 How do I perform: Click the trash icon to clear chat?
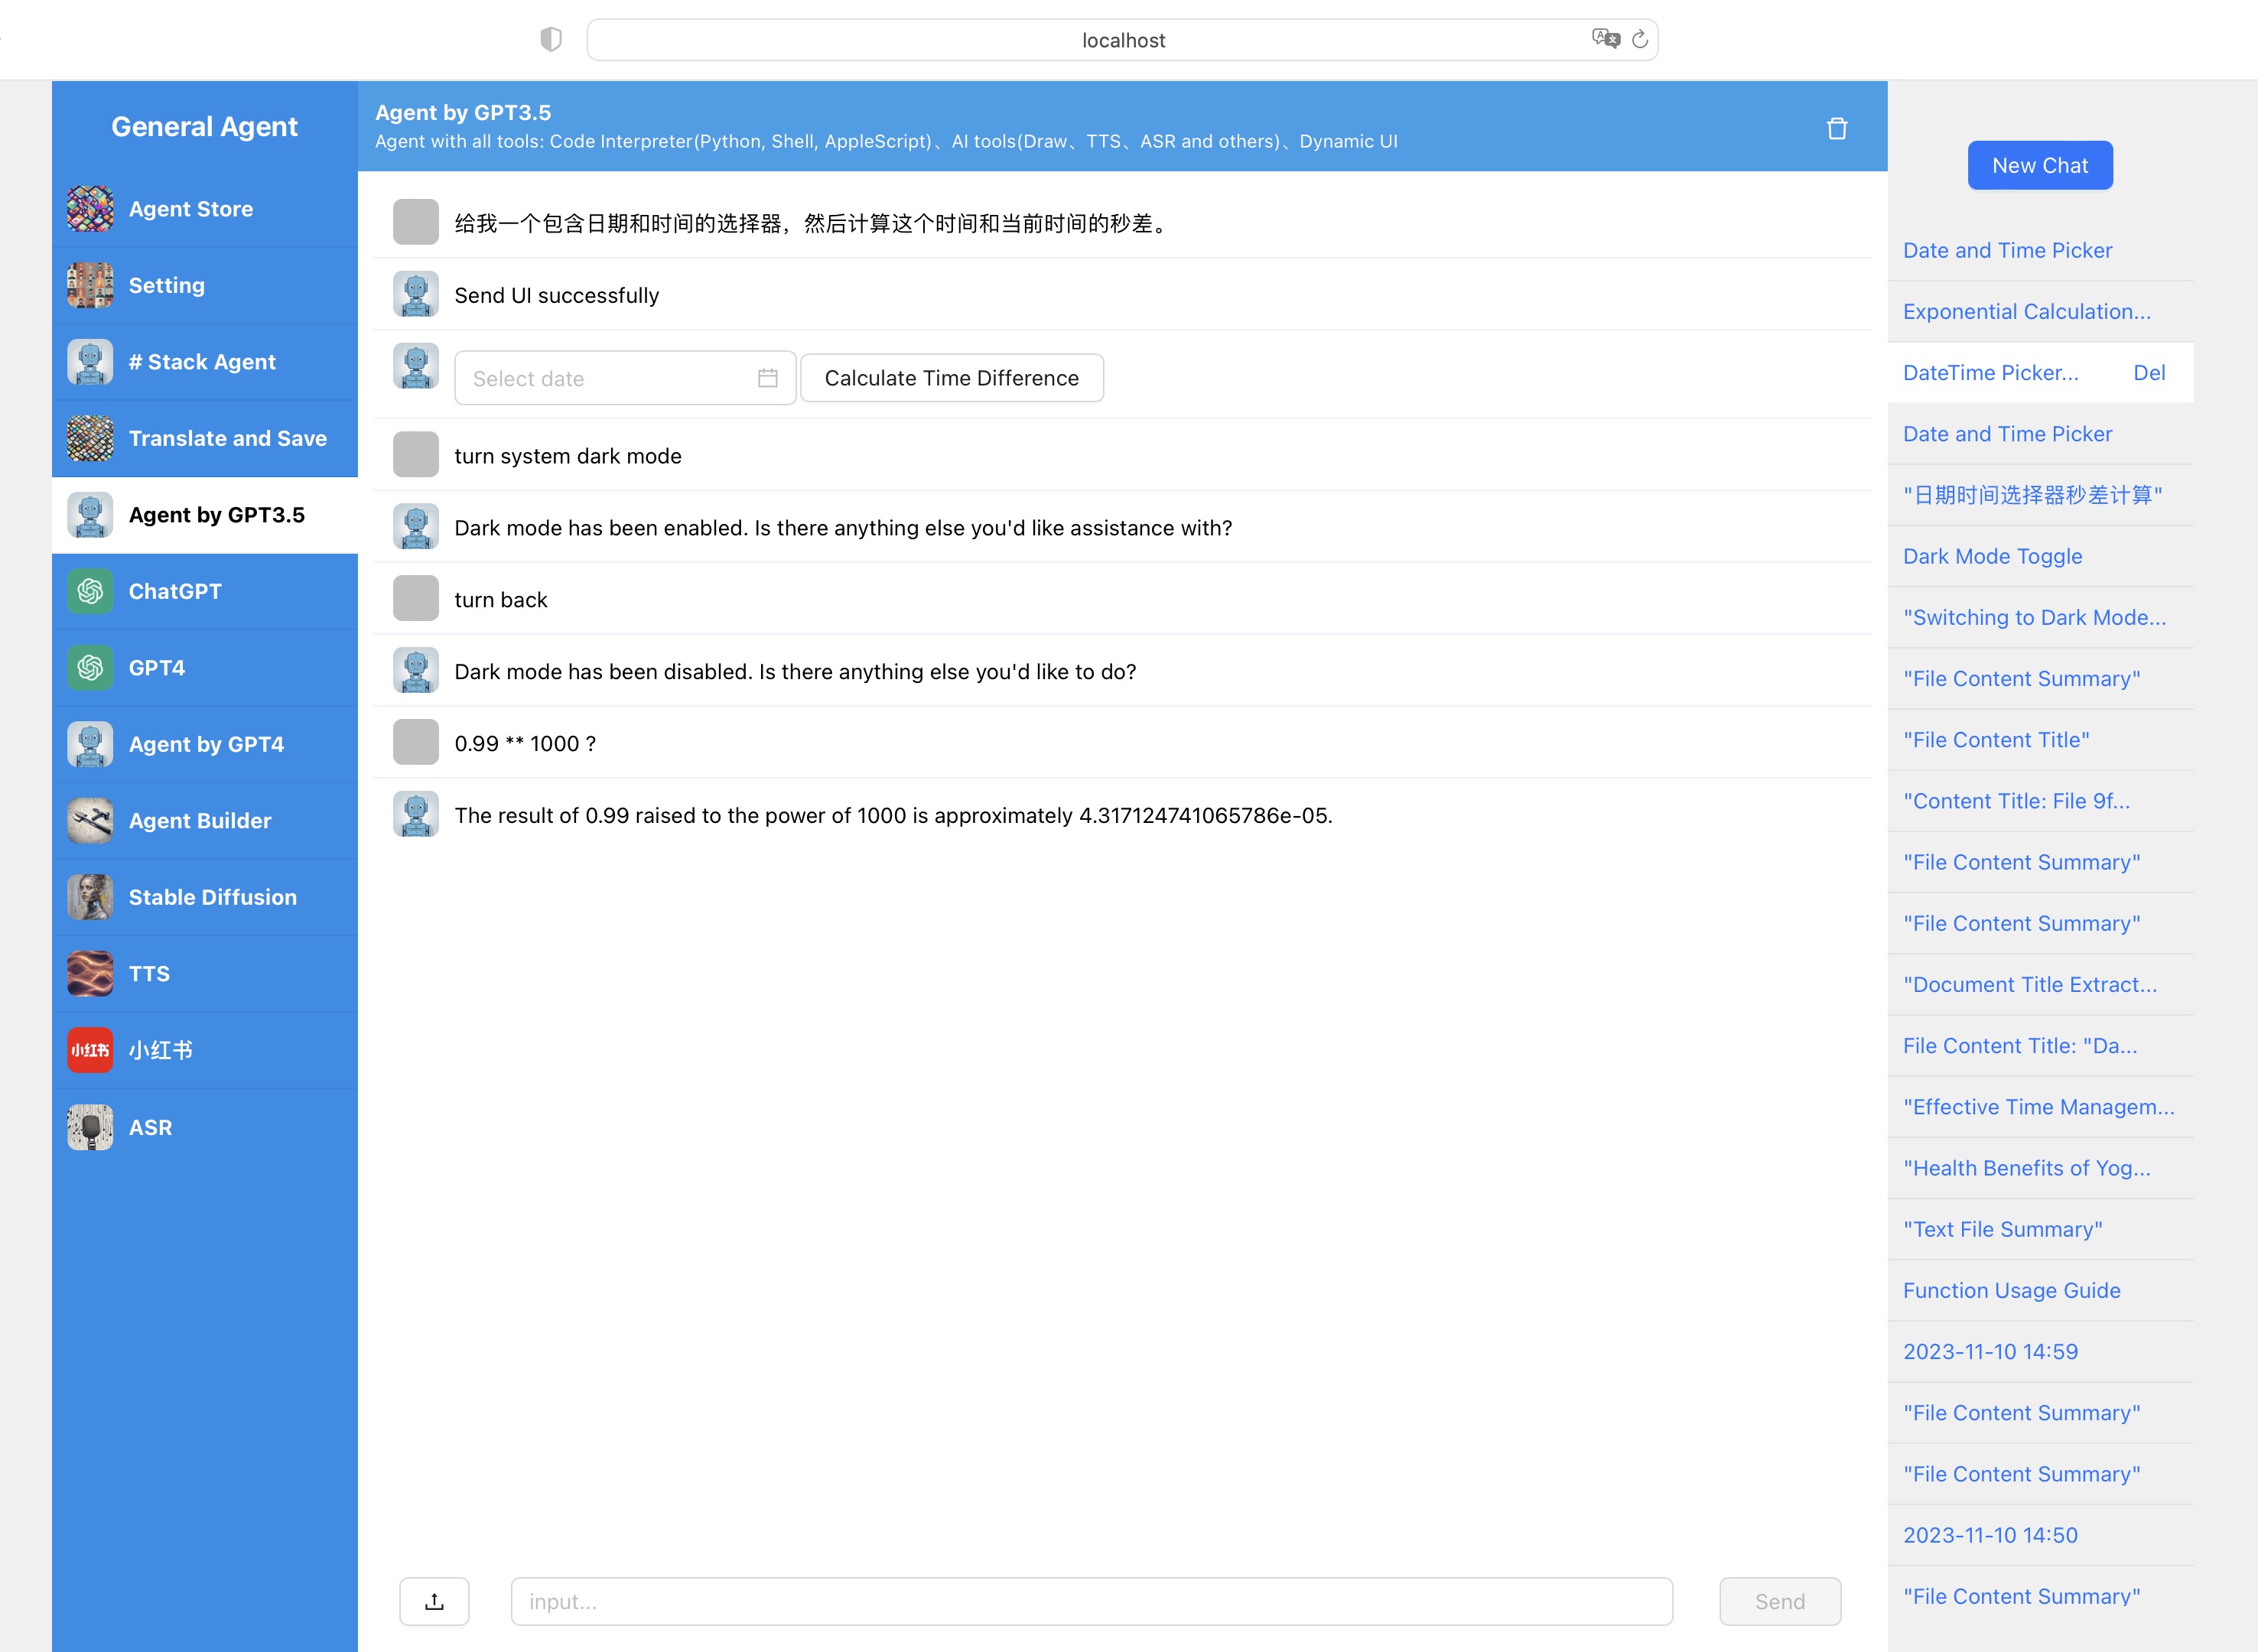click(x=1836, y=128)
